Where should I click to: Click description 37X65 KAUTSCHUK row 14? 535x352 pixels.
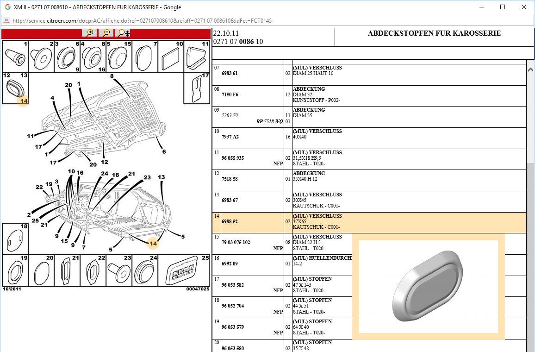coord(316,224)
